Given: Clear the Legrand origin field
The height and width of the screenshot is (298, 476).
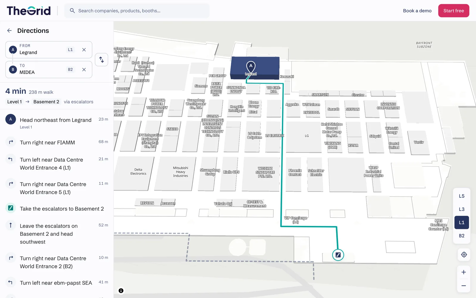Looking at the screenshot, I should pos(84,50).
